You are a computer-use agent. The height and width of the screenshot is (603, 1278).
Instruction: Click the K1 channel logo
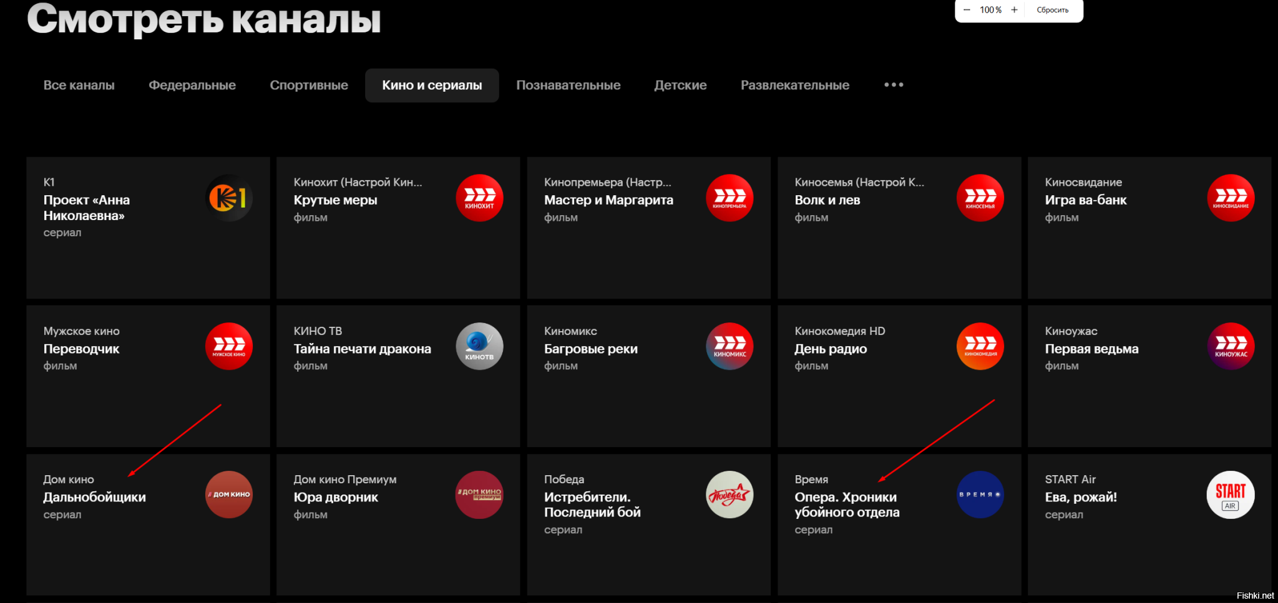pos(229,198)
